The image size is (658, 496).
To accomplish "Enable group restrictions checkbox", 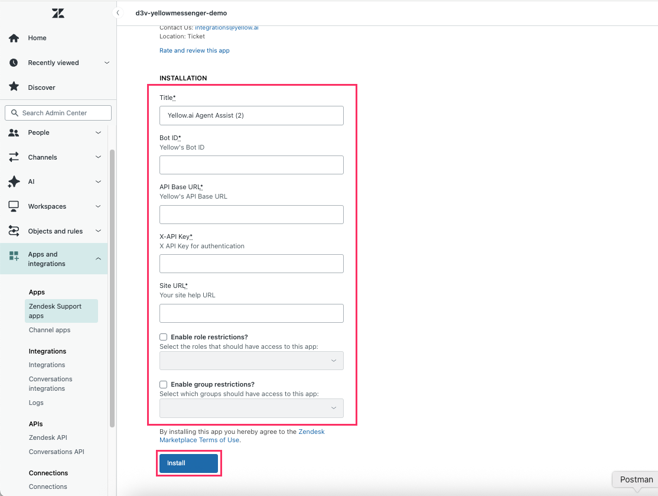I will pyautogui.click(x=163, y=384).
